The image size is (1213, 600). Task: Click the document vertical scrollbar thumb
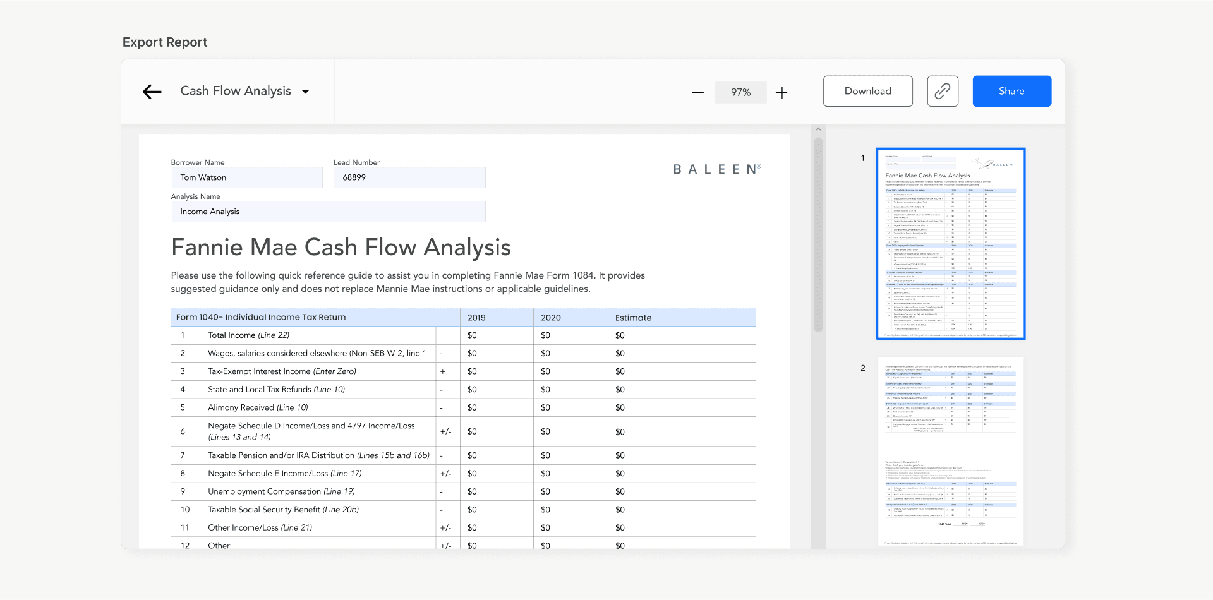click(x=818, y=234)
